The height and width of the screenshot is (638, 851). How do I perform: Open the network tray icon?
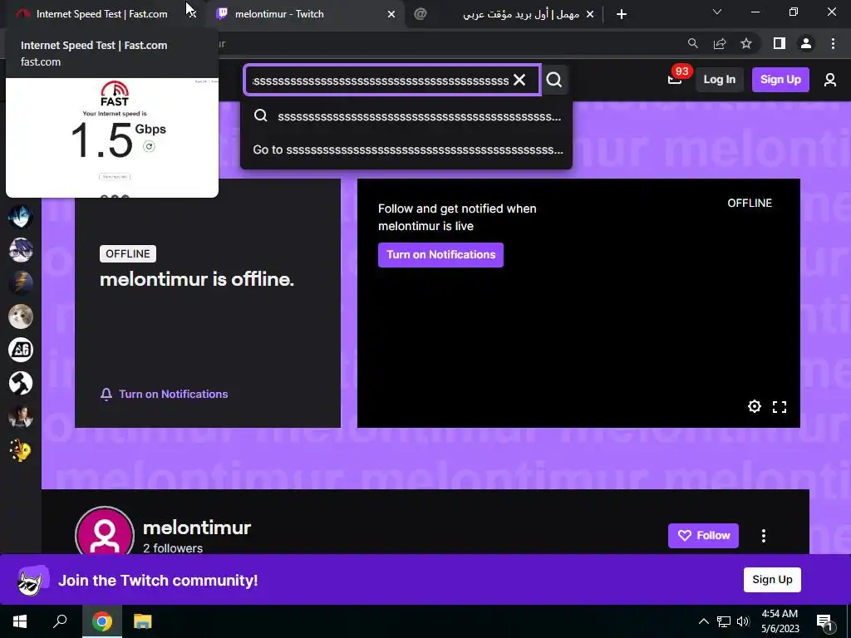[x=724, y=621]
